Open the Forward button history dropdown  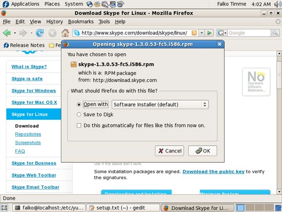(x=31, y=33)
